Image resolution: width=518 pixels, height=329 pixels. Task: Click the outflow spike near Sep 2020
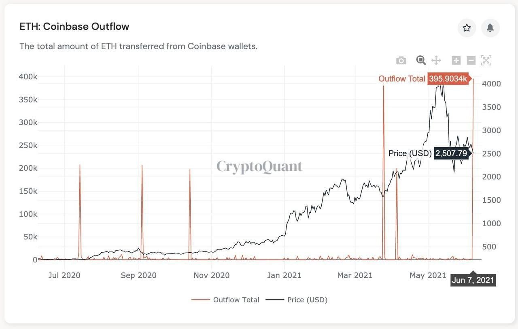coord(142,212)
